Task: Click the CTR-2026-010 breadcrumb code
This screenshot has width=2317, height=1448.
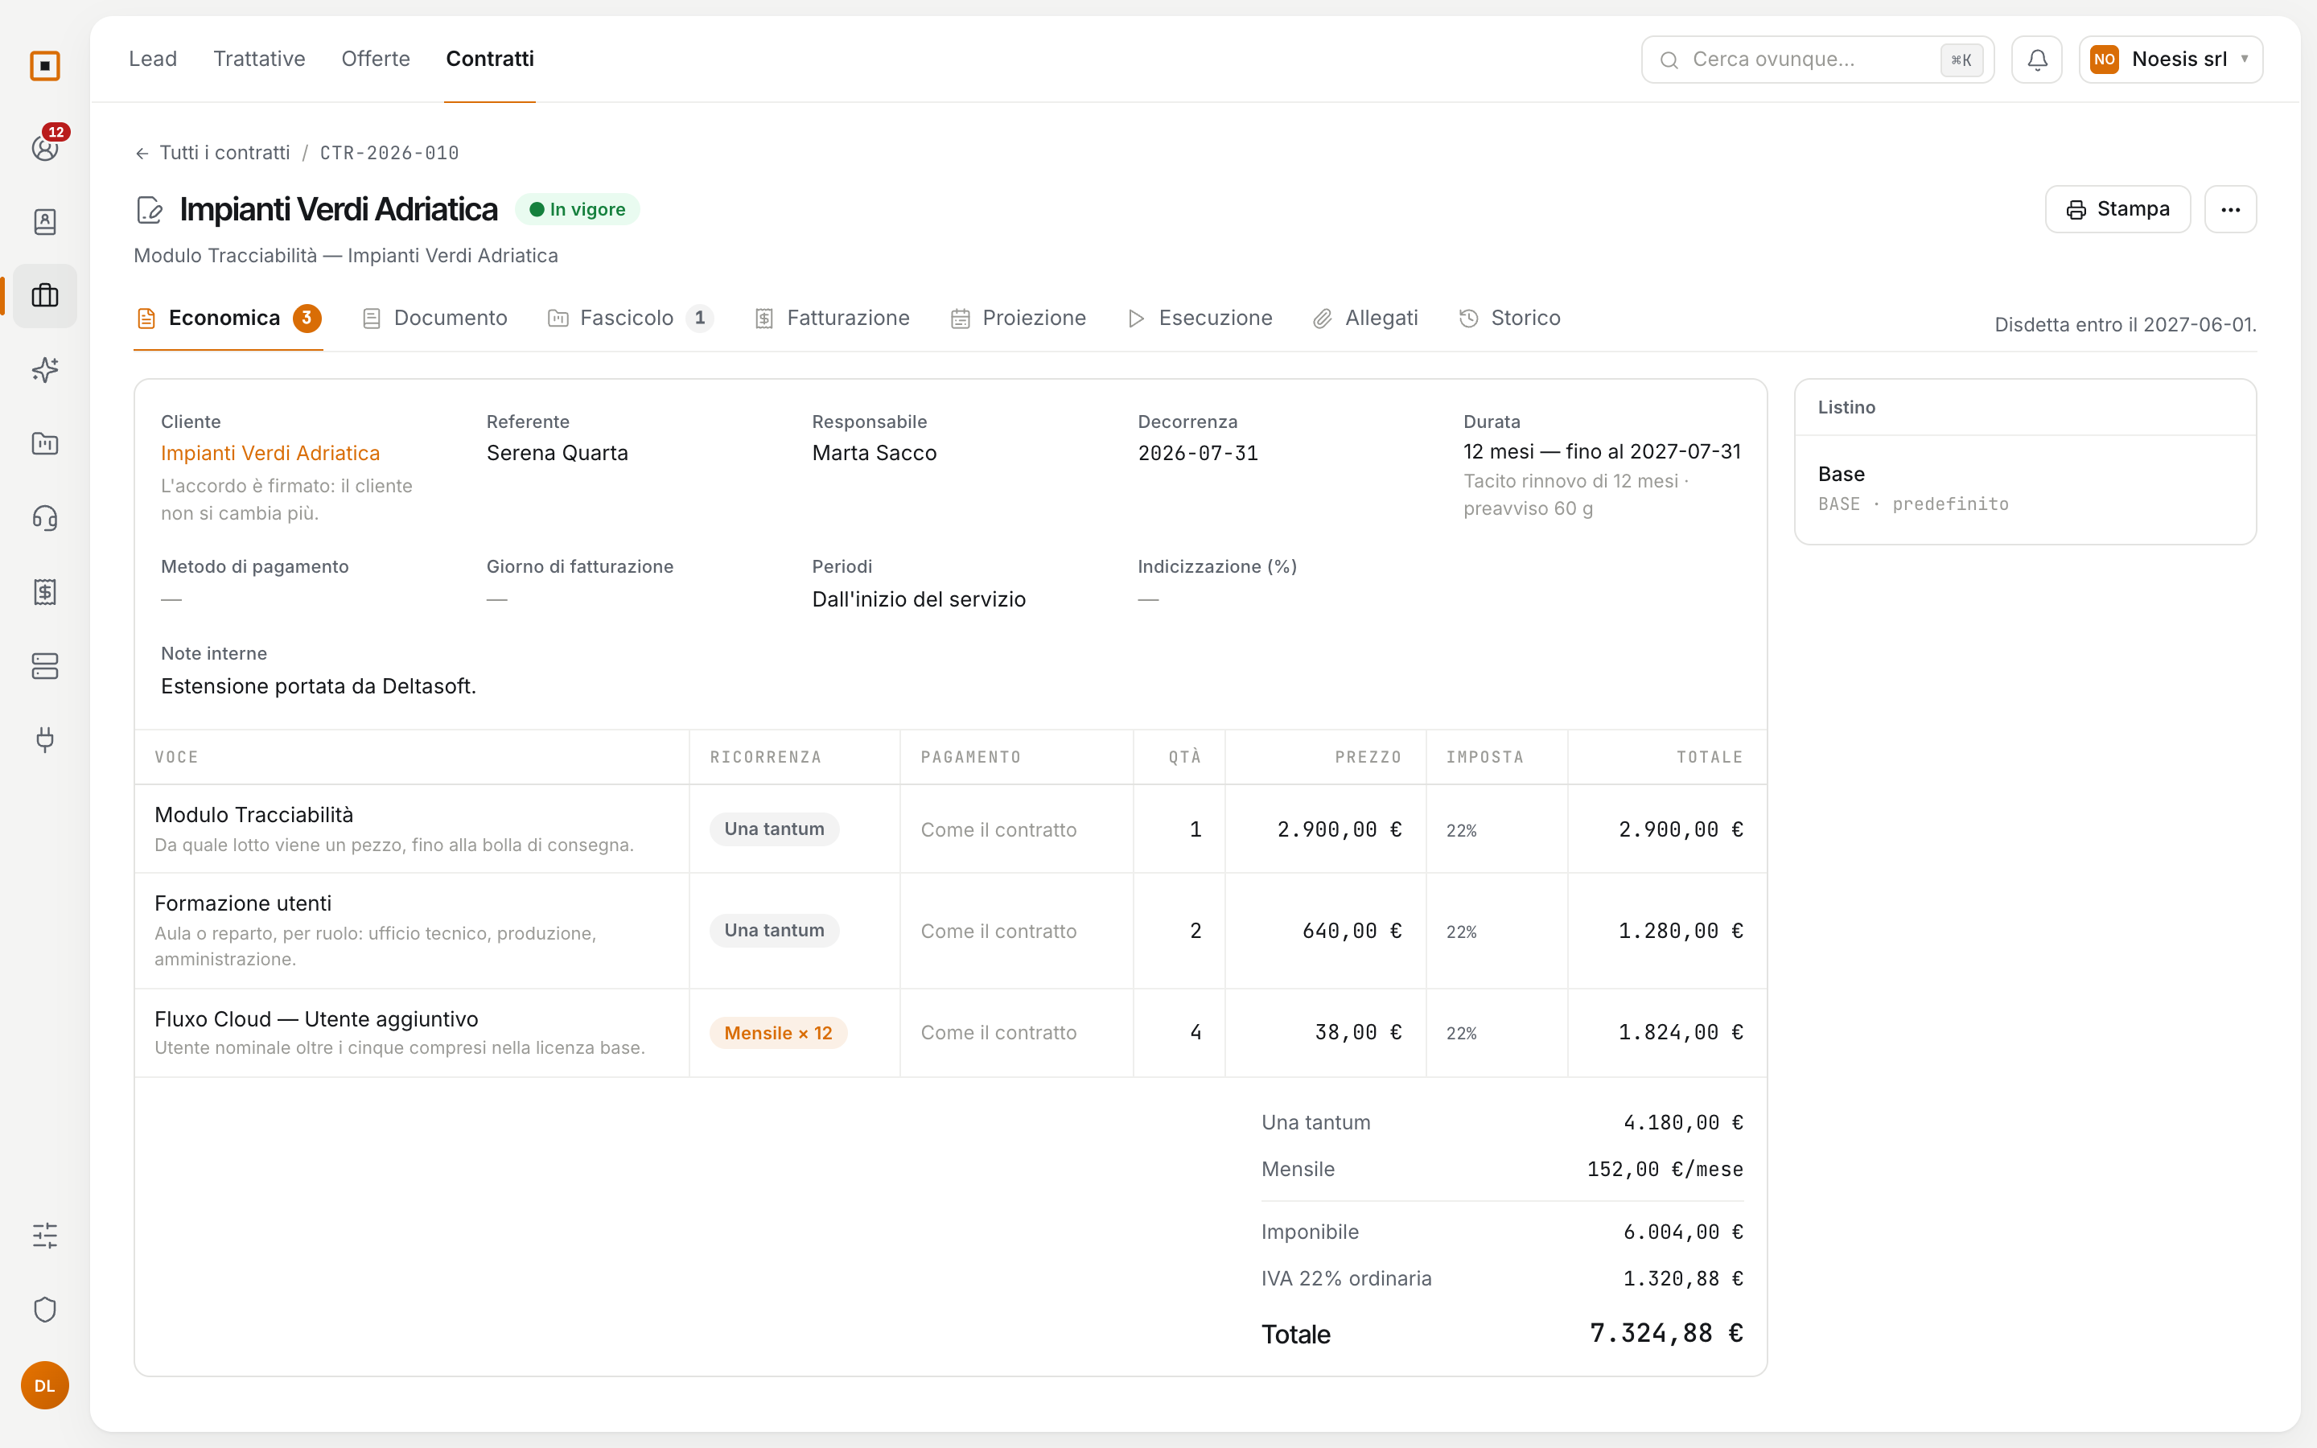Action: point(389,153)
